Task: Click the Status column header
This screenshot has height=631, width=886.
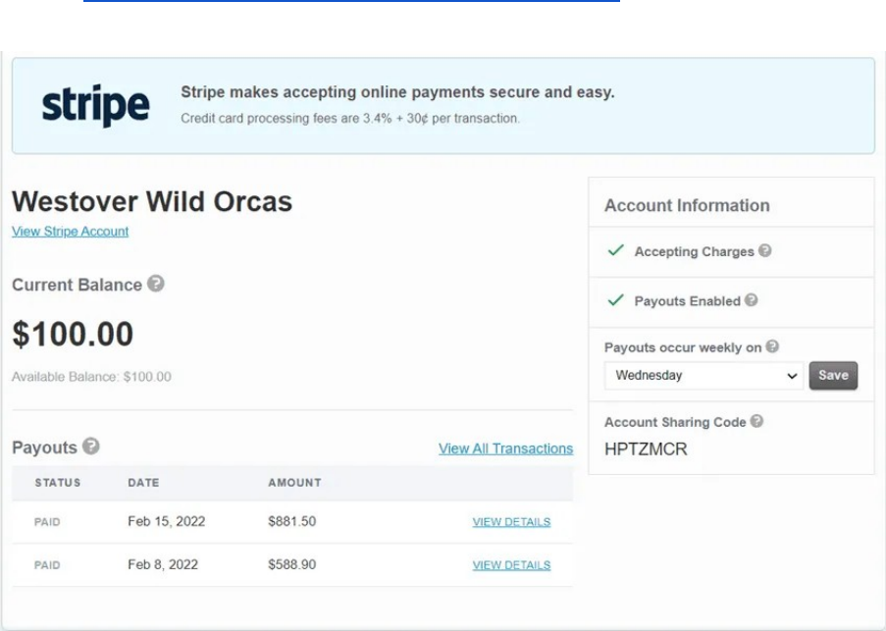Action: click(58, 483)
